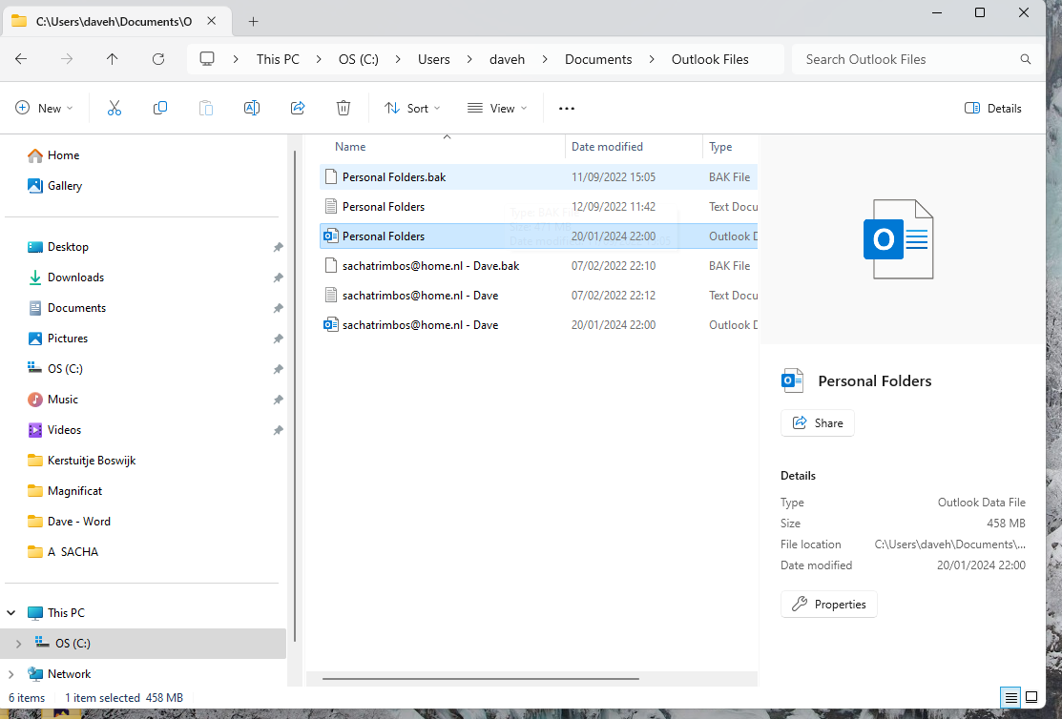
Task: Open the View dropdown menu
Action: (497, 109)
